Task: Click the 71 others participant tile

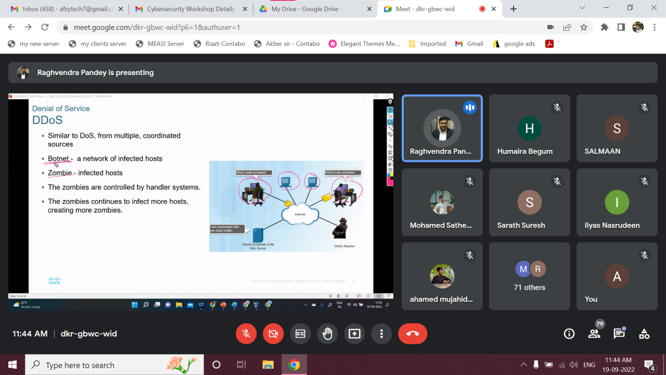Action: (x=529, y=276)
